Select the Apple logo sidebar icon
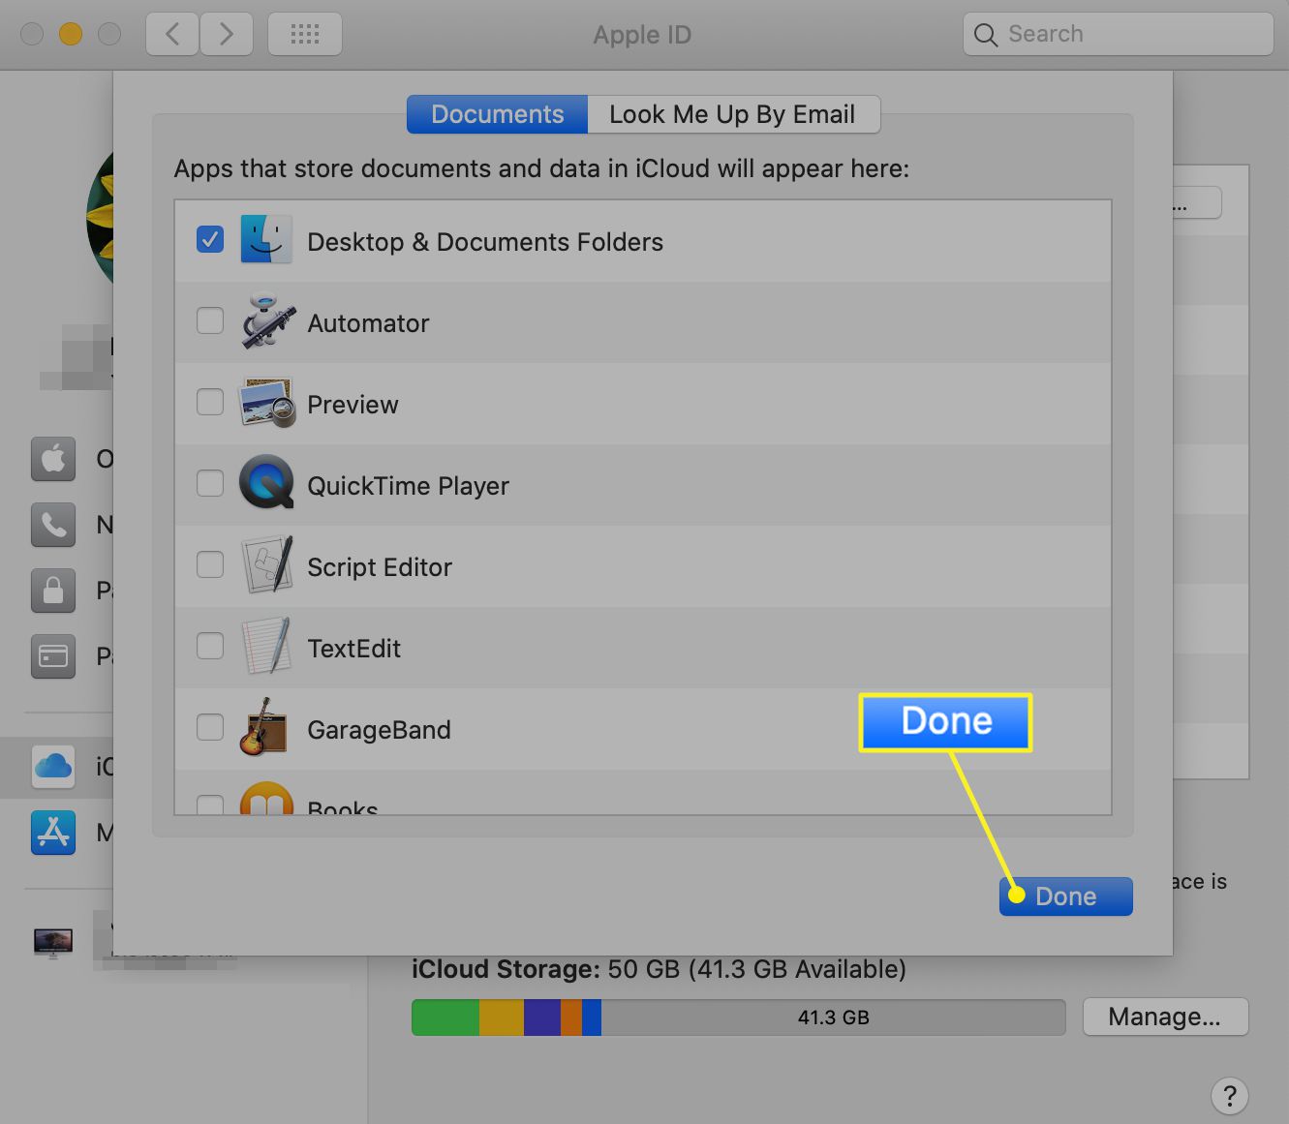 pos(53,458)
